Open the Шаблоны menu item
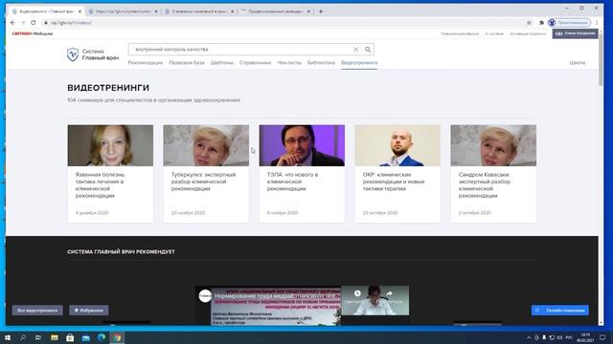613x344 pixels. (221, 63)
